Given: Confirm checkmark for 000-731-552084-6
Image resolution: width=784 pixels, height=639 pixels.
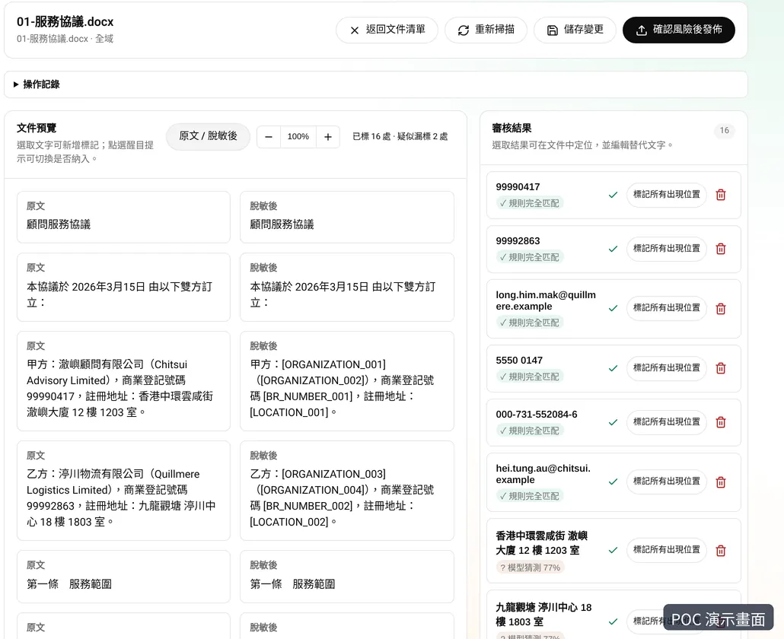Looking at the screenshot, I should pyautogui.click(x=613, y=422).
